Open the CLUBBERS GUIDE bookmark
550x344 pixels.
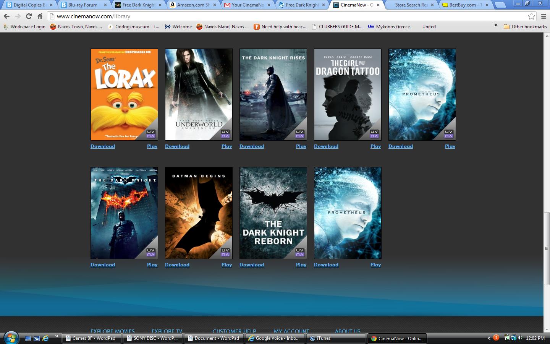click(x=337, y=27)
